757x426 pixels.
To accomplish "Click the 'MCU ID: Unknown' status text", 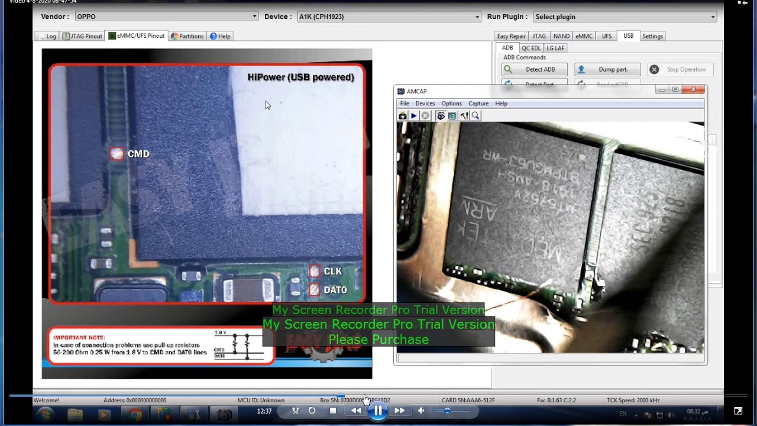I will point(261,401).
